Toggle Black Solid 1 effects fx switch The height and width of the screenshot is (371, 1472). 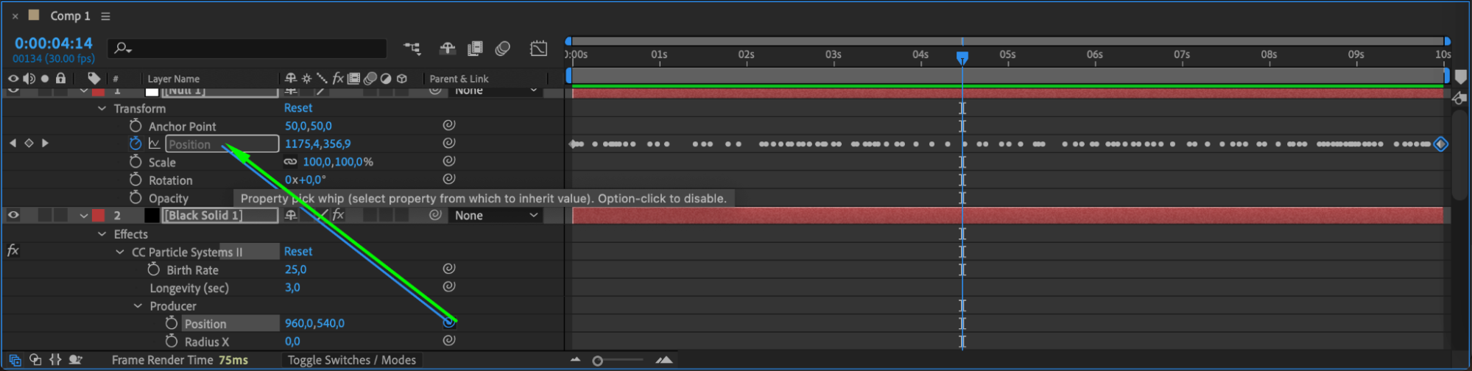pos(338,215)
